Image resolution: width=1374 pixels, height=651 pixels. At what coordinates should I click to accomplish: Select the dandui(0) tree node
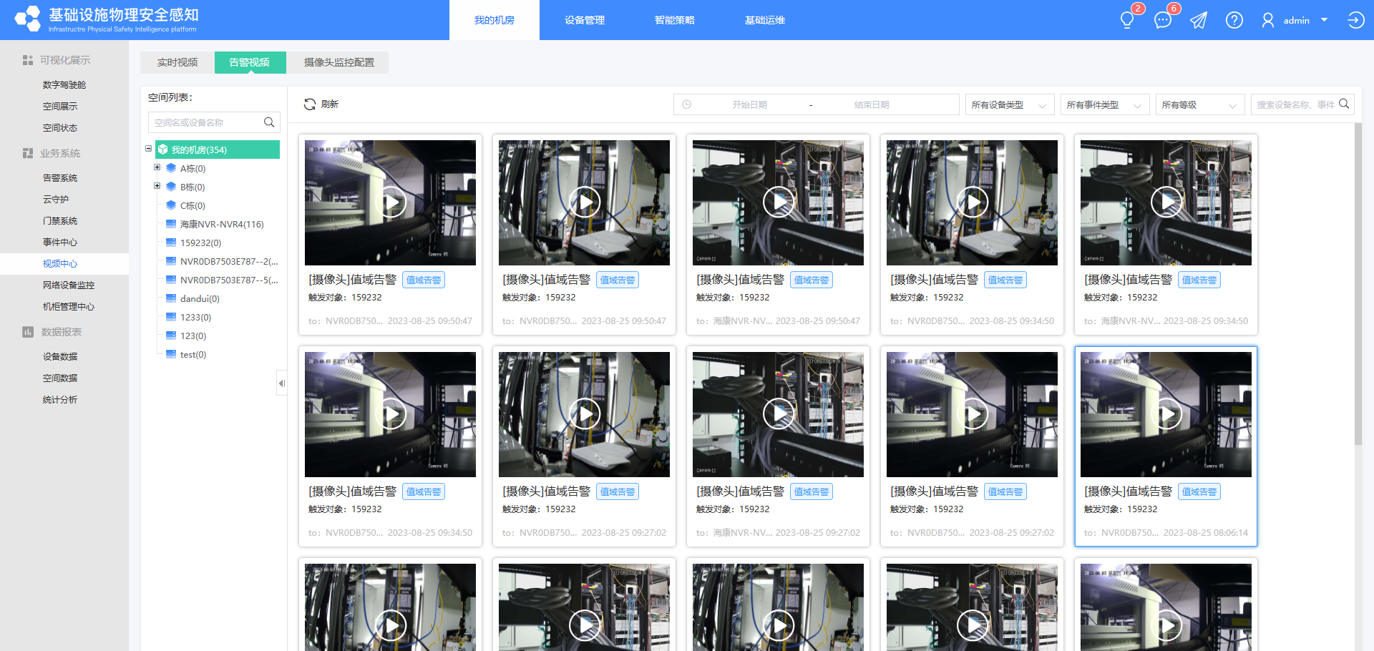pyautogui.click(x=200, y=298)
